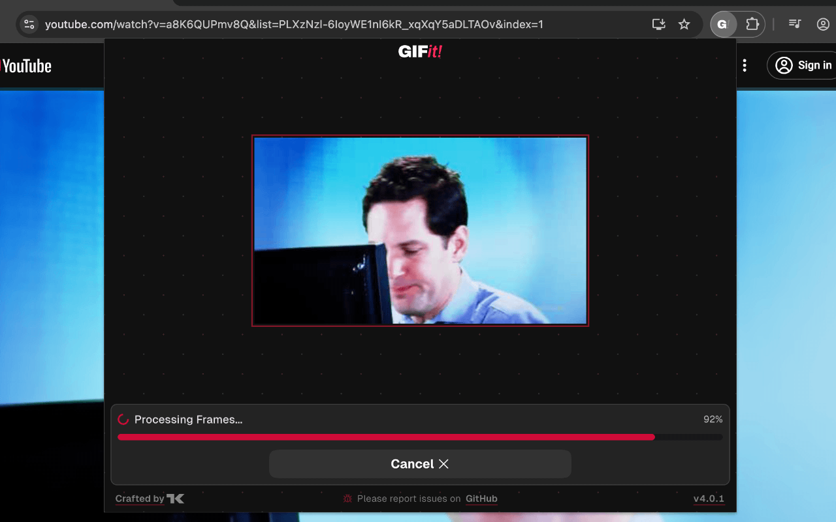Open YouTube settings three-dot menu
This screenshot has height=522, width=836.
[x=745, y=65]
